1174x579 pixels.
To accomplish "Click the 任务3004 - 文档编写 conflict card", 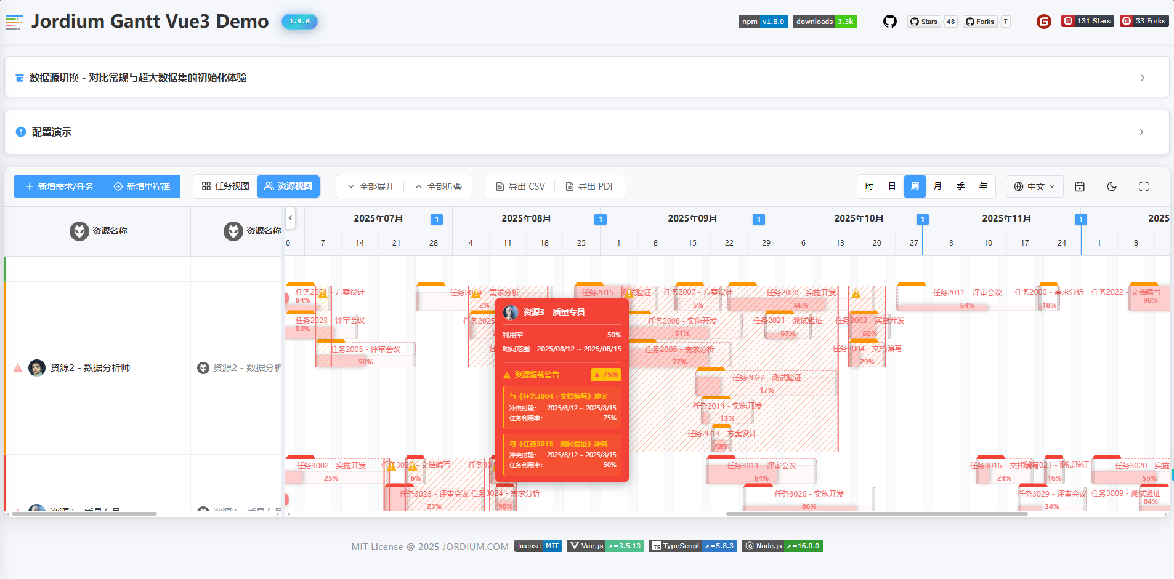I will (562, 407).
